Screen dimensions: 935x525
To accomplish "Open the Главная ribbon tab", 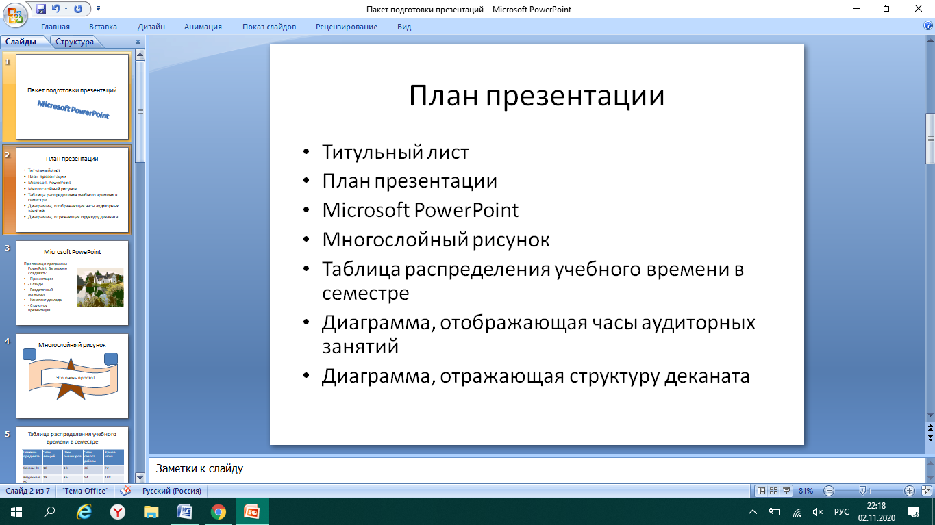I will click(55, 27).
